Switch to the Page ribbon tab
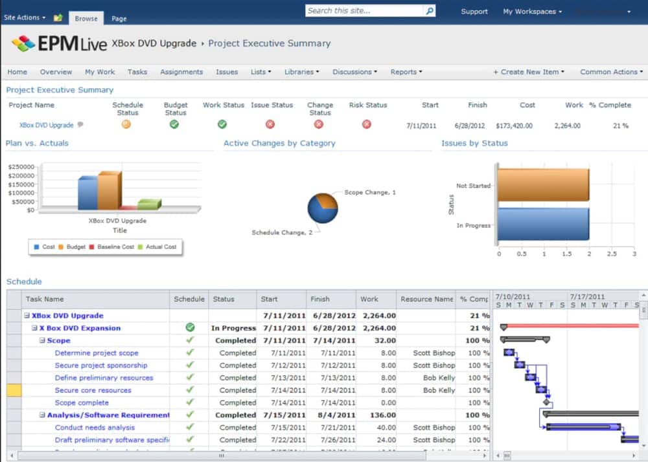The width and height of the screenshot is (648, 462). (x=119, y=19)
